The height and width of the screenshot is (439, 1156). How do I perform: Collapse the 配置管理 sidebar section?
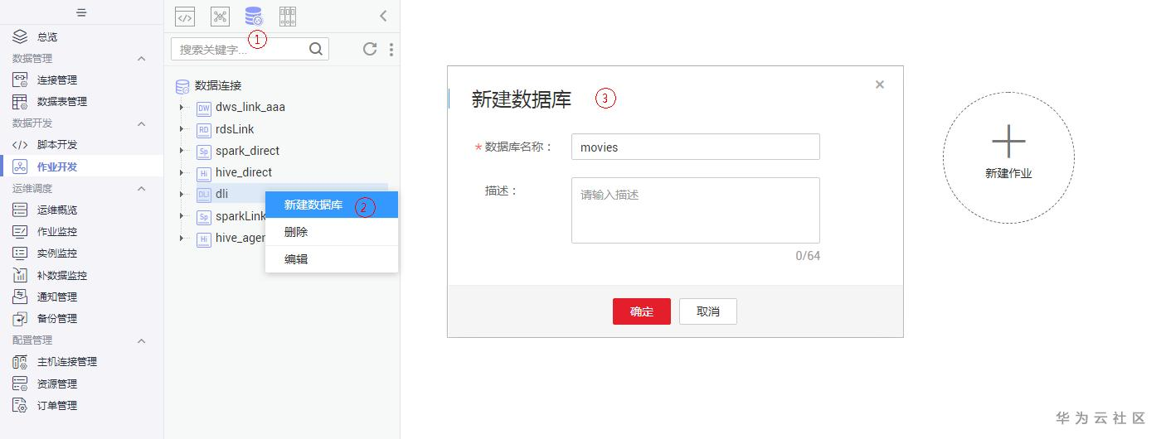[x=141, y=340]
